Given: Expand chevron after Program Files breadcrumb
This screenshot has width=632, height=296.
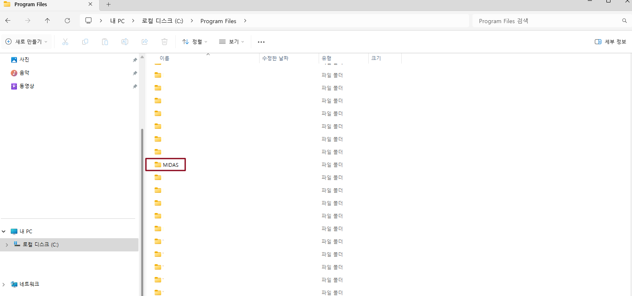Looking at the screenshot, I should [x=245, y=21].
